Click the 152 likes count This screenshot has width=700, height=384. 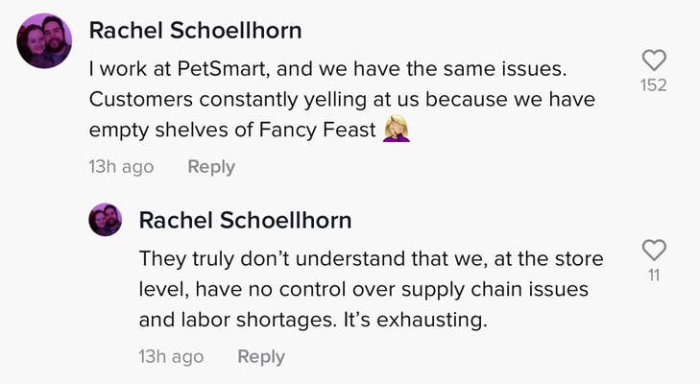(x=654, y=86)
